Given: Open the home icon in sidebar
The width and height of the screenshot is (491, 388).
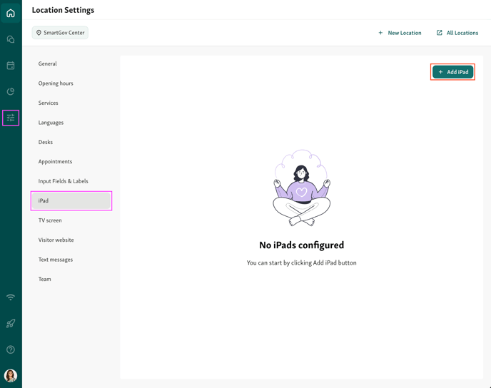Looking at the screenshot, I should (x=11, y=13).
